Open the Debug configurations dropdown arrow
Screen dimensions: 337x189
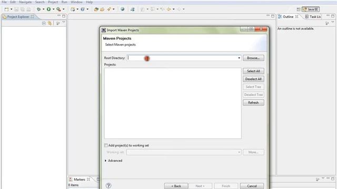click(x=43, y=9)
